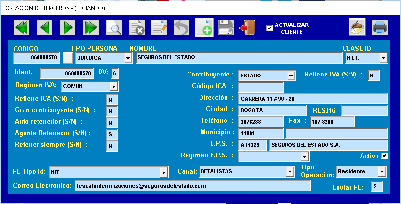Click the Ident. number field

[x=67, y=74]
